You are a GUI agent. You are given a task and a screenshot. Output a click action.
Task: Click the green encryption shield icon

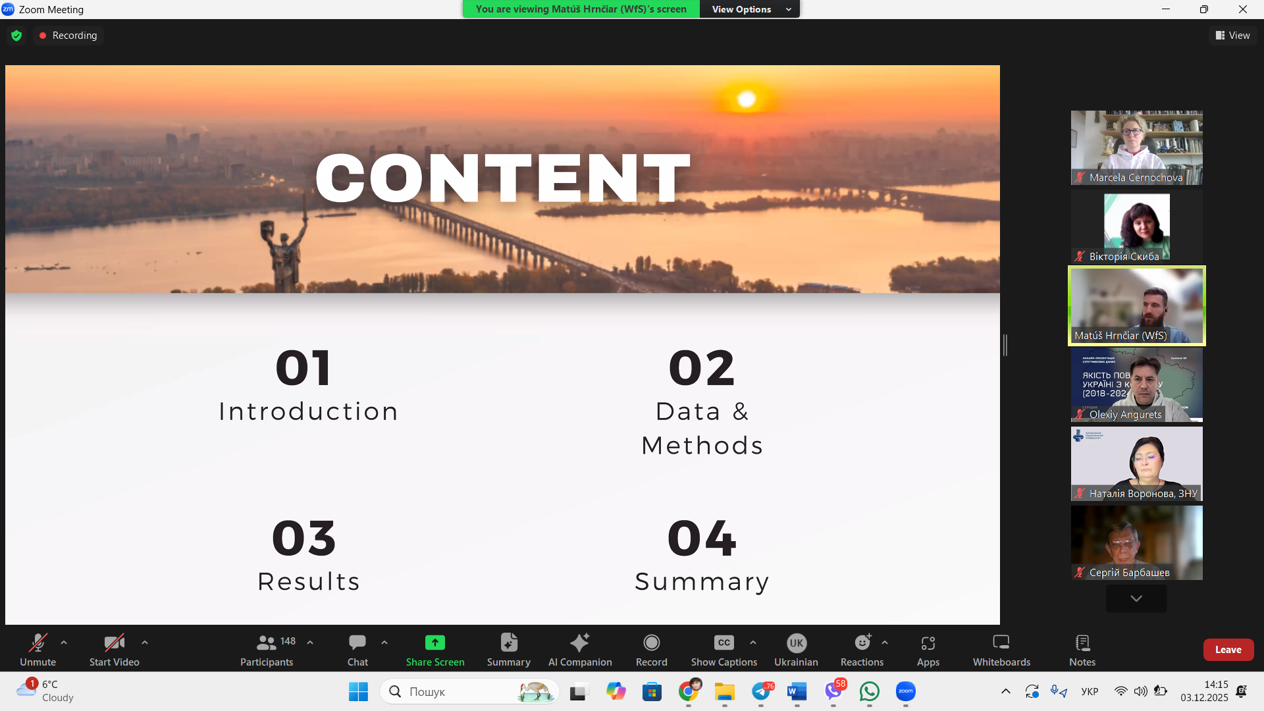(x=16, y=36)
